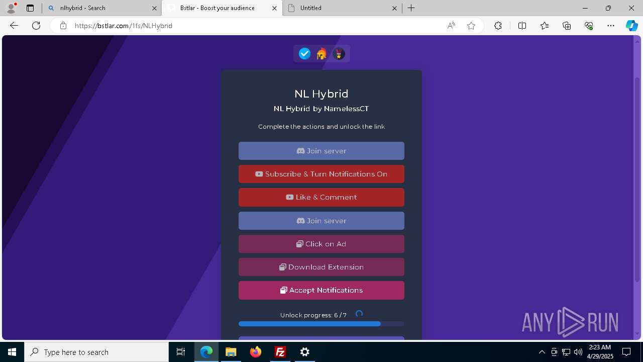Open the volume control icon

point(578,352)
